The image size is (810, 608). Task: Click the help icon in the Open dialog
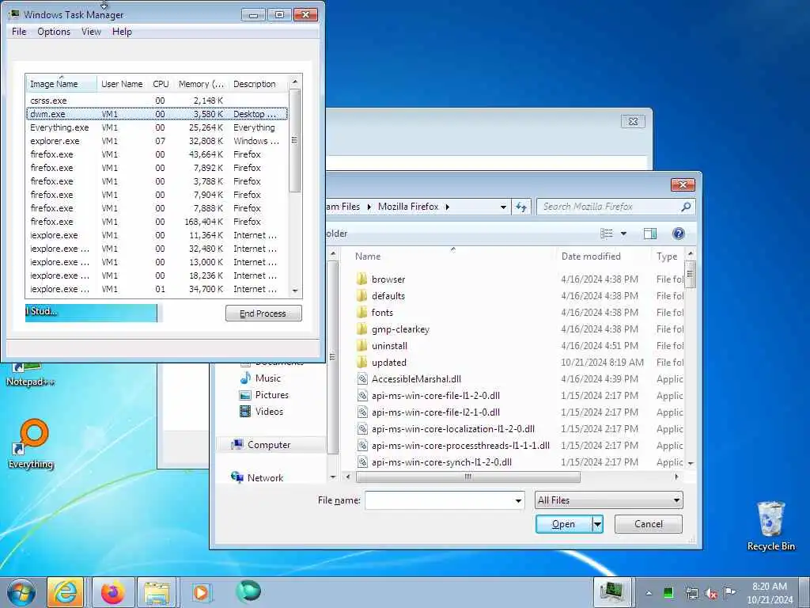tap(678, 234)
